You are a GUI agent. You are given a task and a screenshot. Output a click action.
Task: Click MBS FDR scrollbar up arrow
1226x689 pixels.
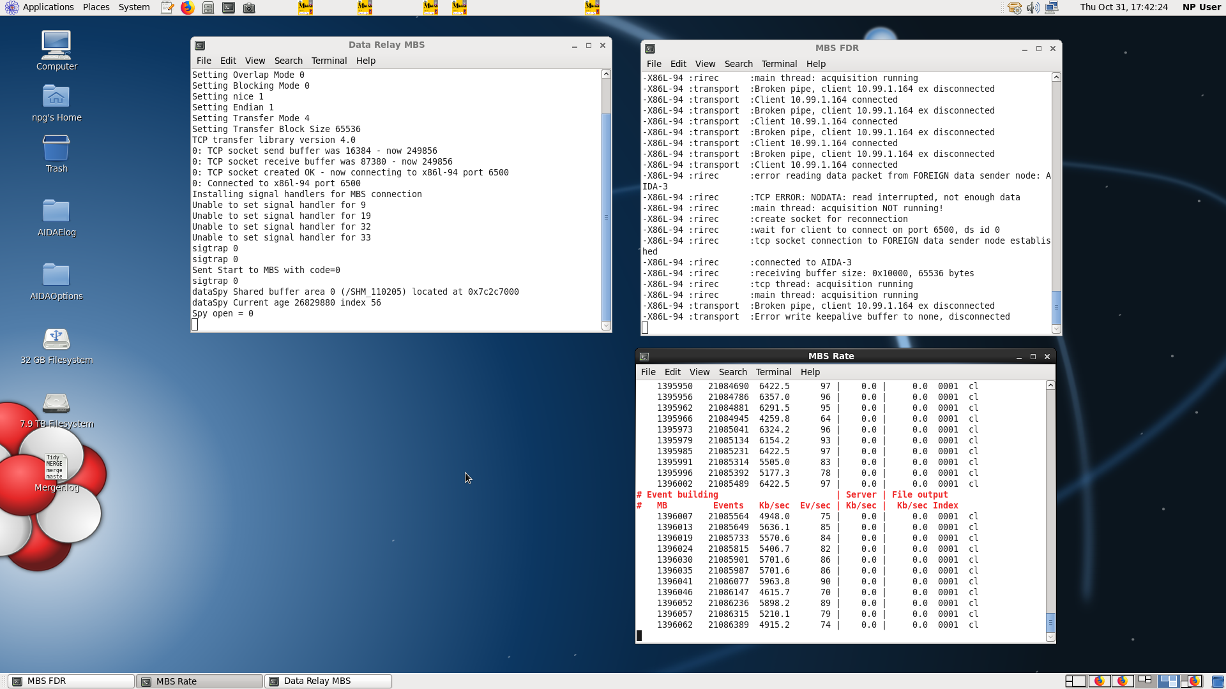point(1056,77)
